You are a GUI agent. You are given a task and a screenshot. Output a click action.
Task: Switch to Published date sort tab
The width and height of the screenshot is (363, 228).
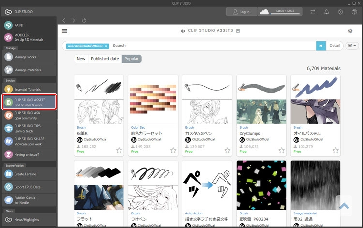[x=105, y=59]
